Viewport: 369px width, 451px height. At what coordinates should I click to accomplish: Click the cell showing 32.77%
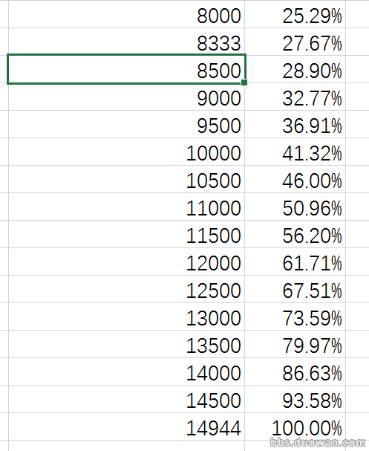click(295, 97)
